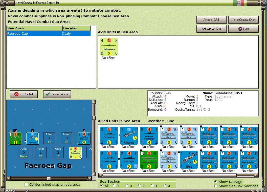Viewport: 267px width, 192px height.
Task: Select the Skua aircraft counter
Action: 189,160
